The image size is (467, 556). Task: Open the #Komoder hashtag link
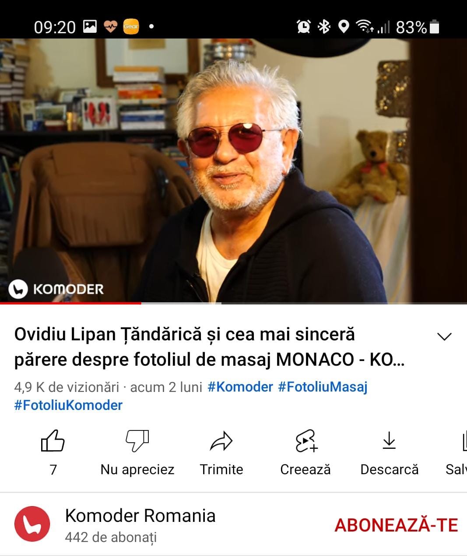coord(240,387)
